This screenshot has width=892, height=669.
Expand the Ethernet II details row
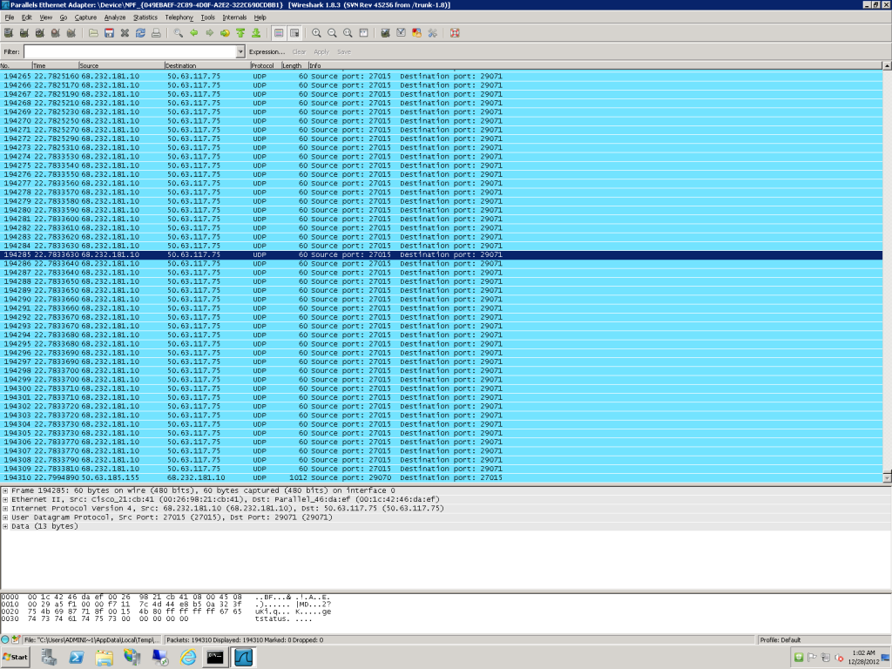tap(5, 499)
